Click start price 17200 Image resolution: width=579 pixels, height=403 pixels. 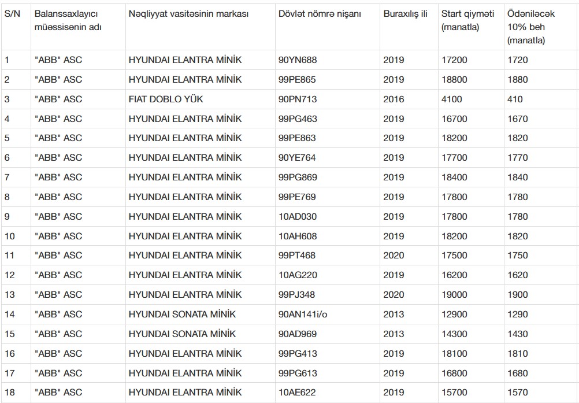tap(454, 60)
